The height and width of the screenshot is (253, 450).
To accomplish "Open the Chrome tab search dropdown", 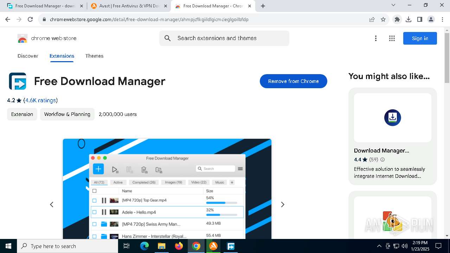I will 393,5.
